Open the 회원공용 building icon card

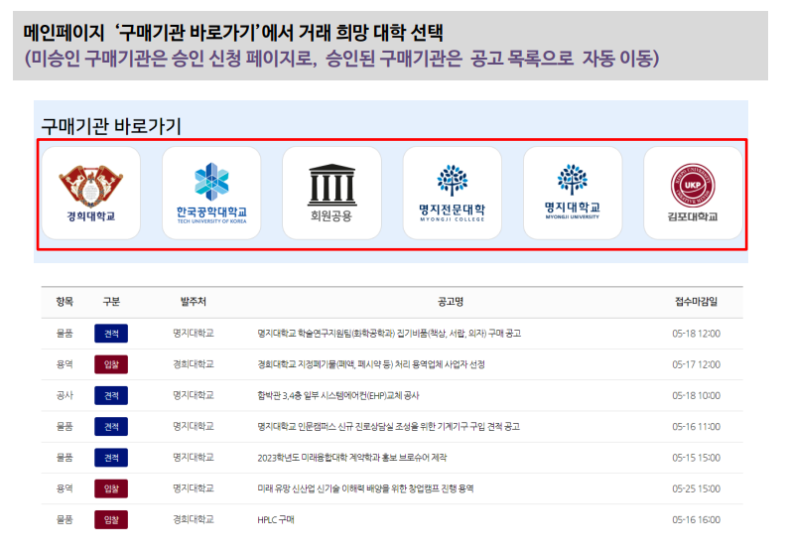coord(331,193)
